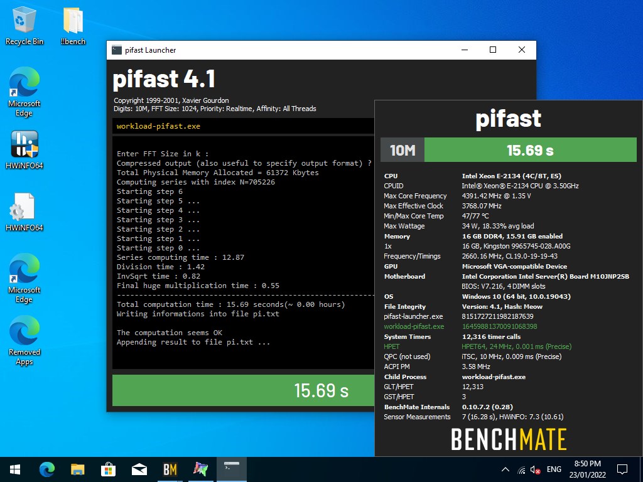The height and width of the screenshot is (482, 643).
Task: Minimize the pifast Launcher window
Action: [465, 50]
